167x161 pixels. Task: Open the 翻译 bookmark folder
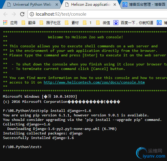(29, 23)
